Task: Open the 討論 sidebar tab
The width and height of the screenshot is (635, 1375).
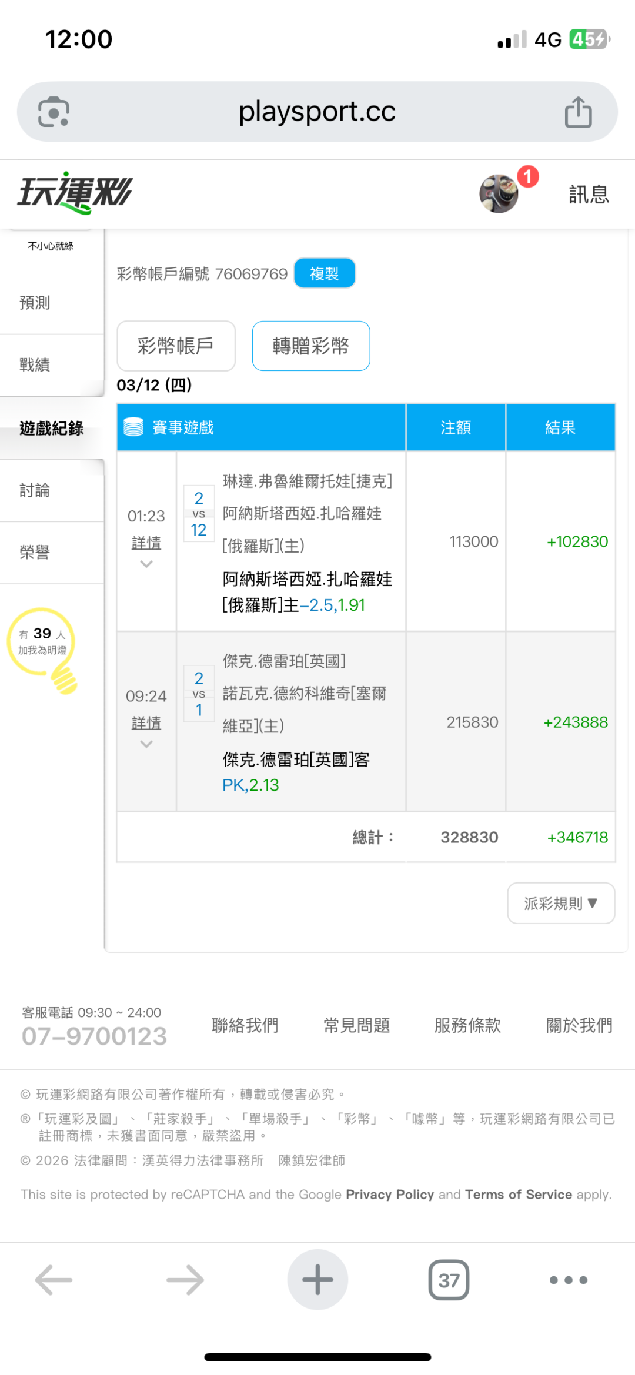Action: pyautogui.click(x=35, y=490)
